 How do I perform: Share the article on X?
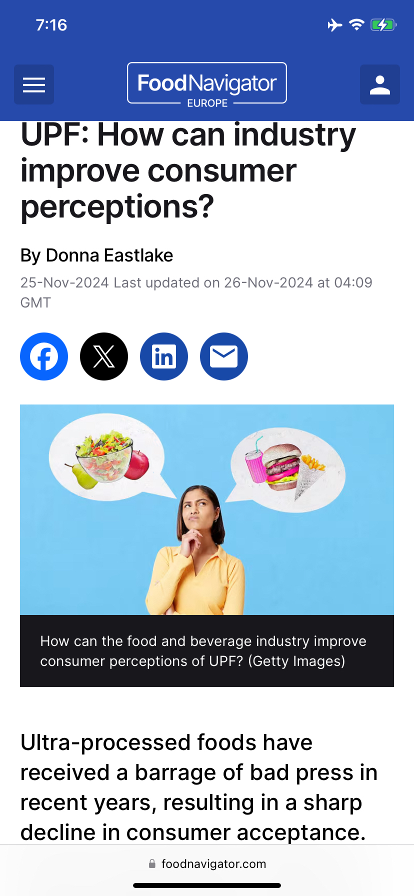point(104,356)
